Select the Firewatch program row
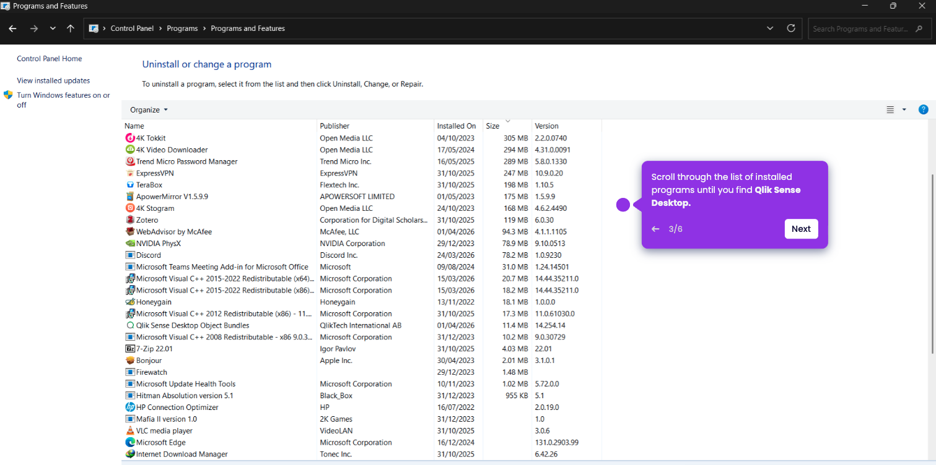 (x=362, y=372)
